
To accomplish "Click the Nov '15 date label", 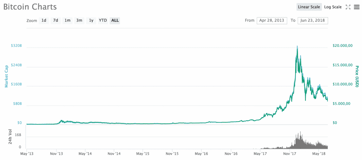I will pos(173,153).
